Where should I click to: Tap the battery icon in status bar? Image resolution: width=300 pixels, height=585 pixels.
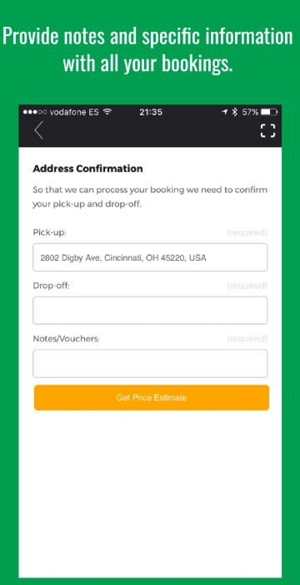[x=269, y=112]
